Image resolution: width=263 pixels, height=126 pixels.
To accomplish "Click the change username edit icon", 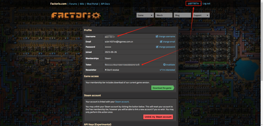I will (x=157, y=36).
